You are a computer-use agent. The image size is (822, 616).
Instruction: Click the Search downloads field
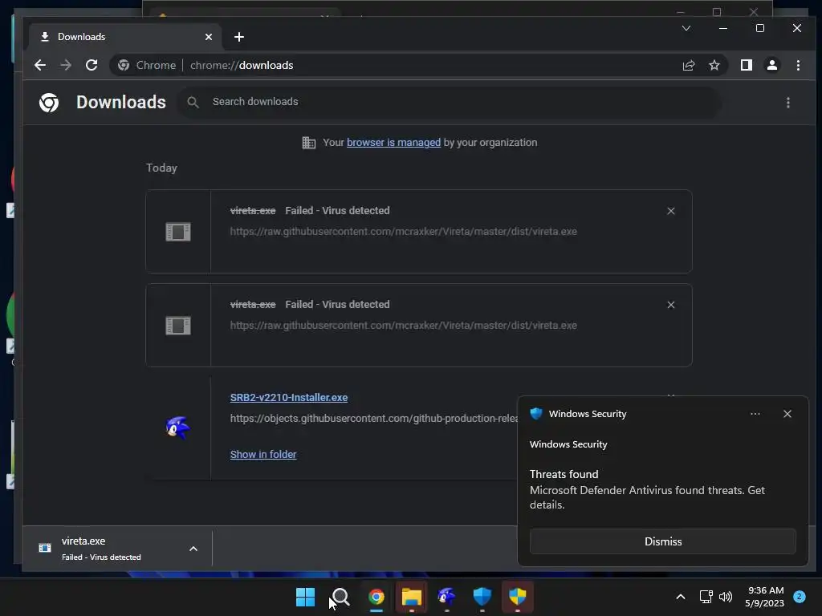[x=451, y=102]
